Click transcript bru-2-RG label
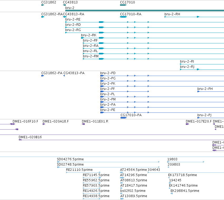The image size is (224, 200). coord(73,30)
